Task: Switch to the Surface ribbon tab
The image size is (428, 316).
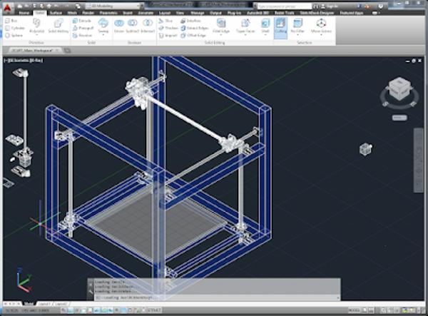Action: pos(55,13)
